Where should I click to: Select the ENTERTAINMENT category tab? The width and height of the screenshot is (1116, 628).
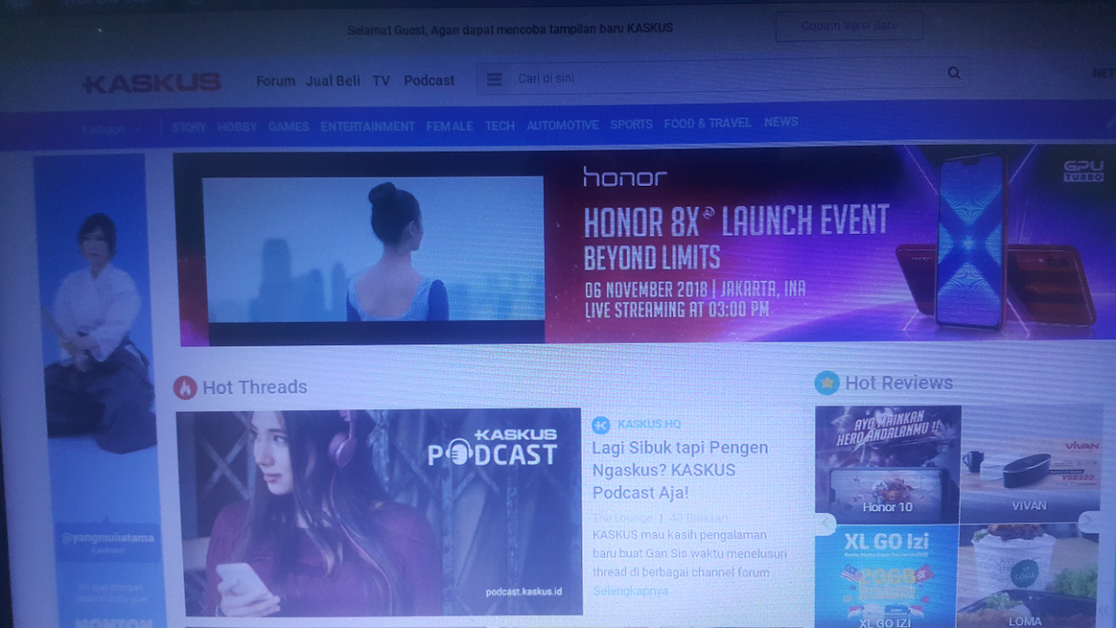point(368,126)
